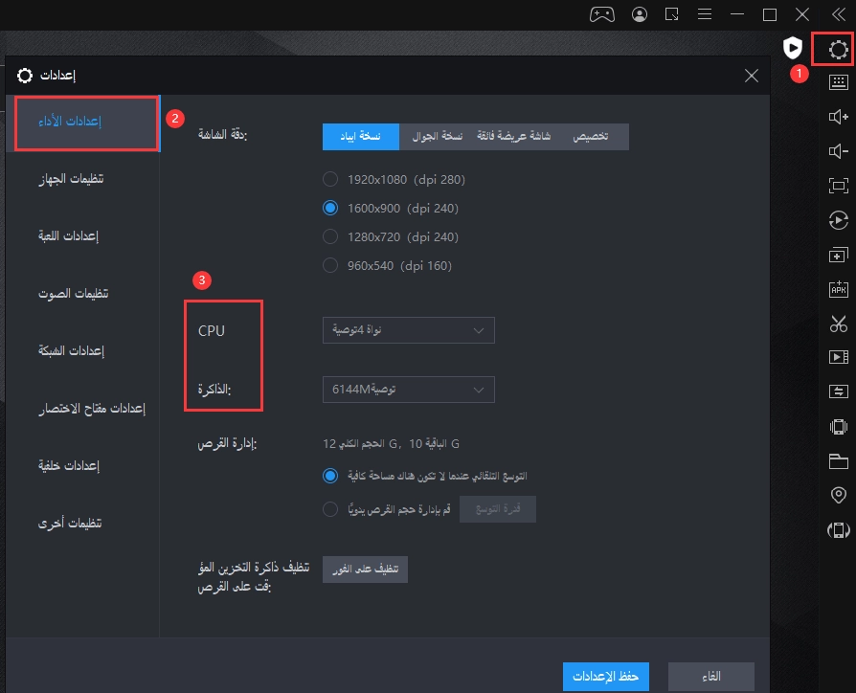
Task: Open إعدادات الأداء performance settings
Action: pyautogui.click(x=83, y=123)
